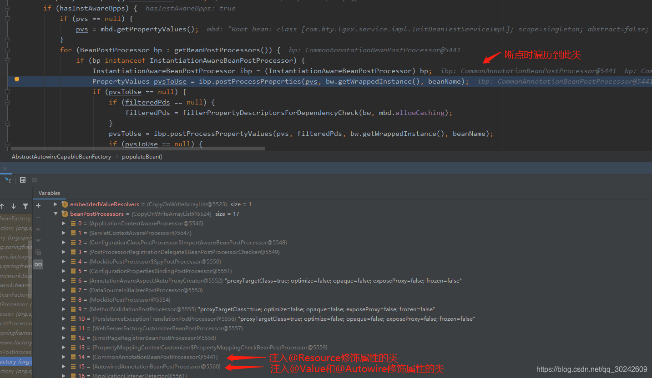Screen dimensions: 652x378
Task: Click postProcessPropertyValues method call
Action: coord(220,134)
